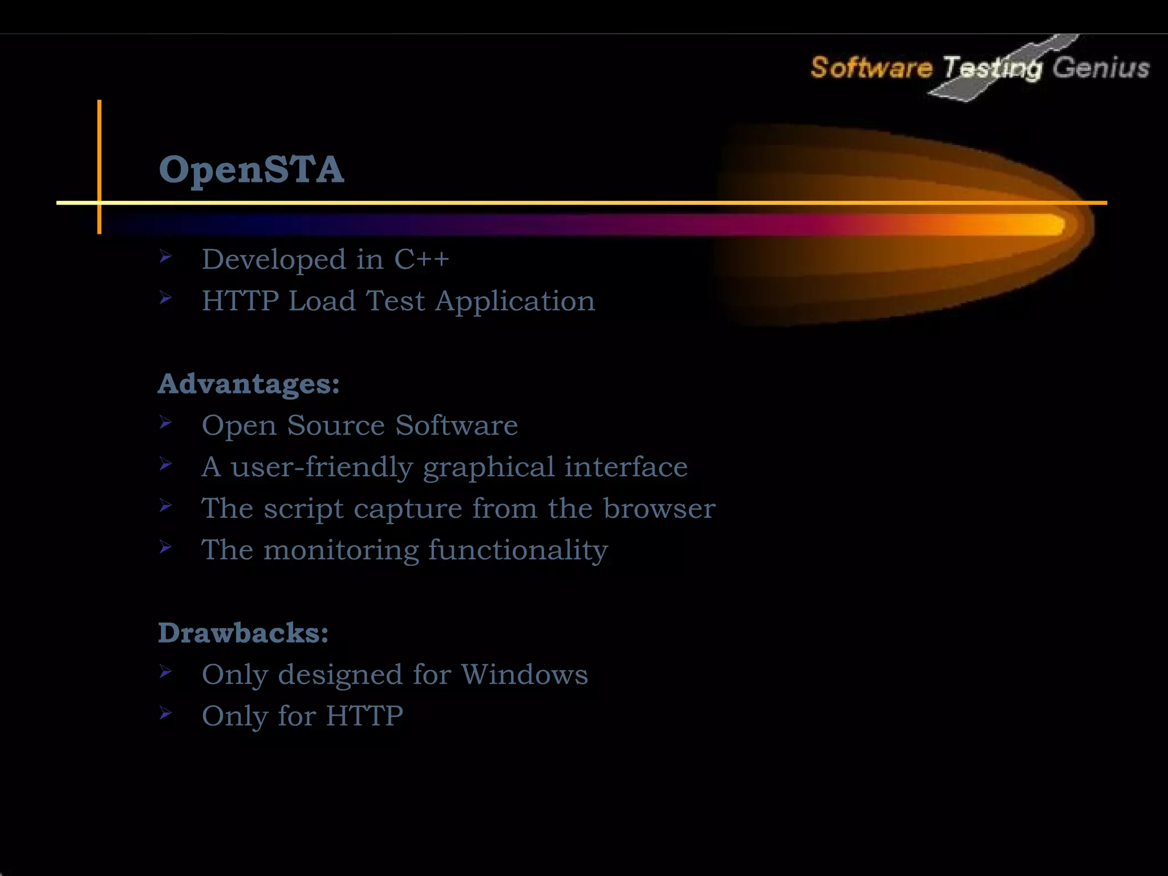Click the OpenSTA slide title
This screenshot has height=876, width=1168.
(x=252, y=170)
